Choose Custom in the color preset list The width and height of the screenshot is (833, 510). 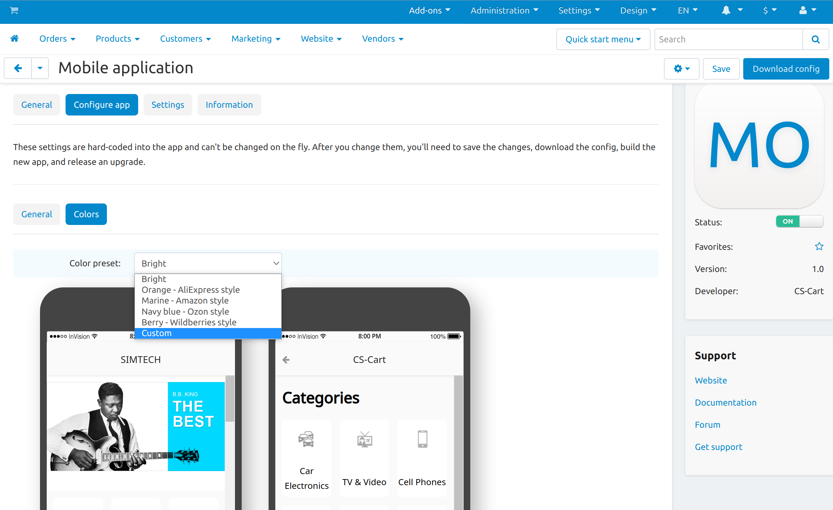point(208,333)
